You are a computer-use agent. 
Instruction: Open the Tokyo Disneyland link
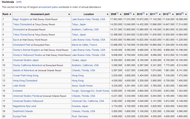[22, 24]
